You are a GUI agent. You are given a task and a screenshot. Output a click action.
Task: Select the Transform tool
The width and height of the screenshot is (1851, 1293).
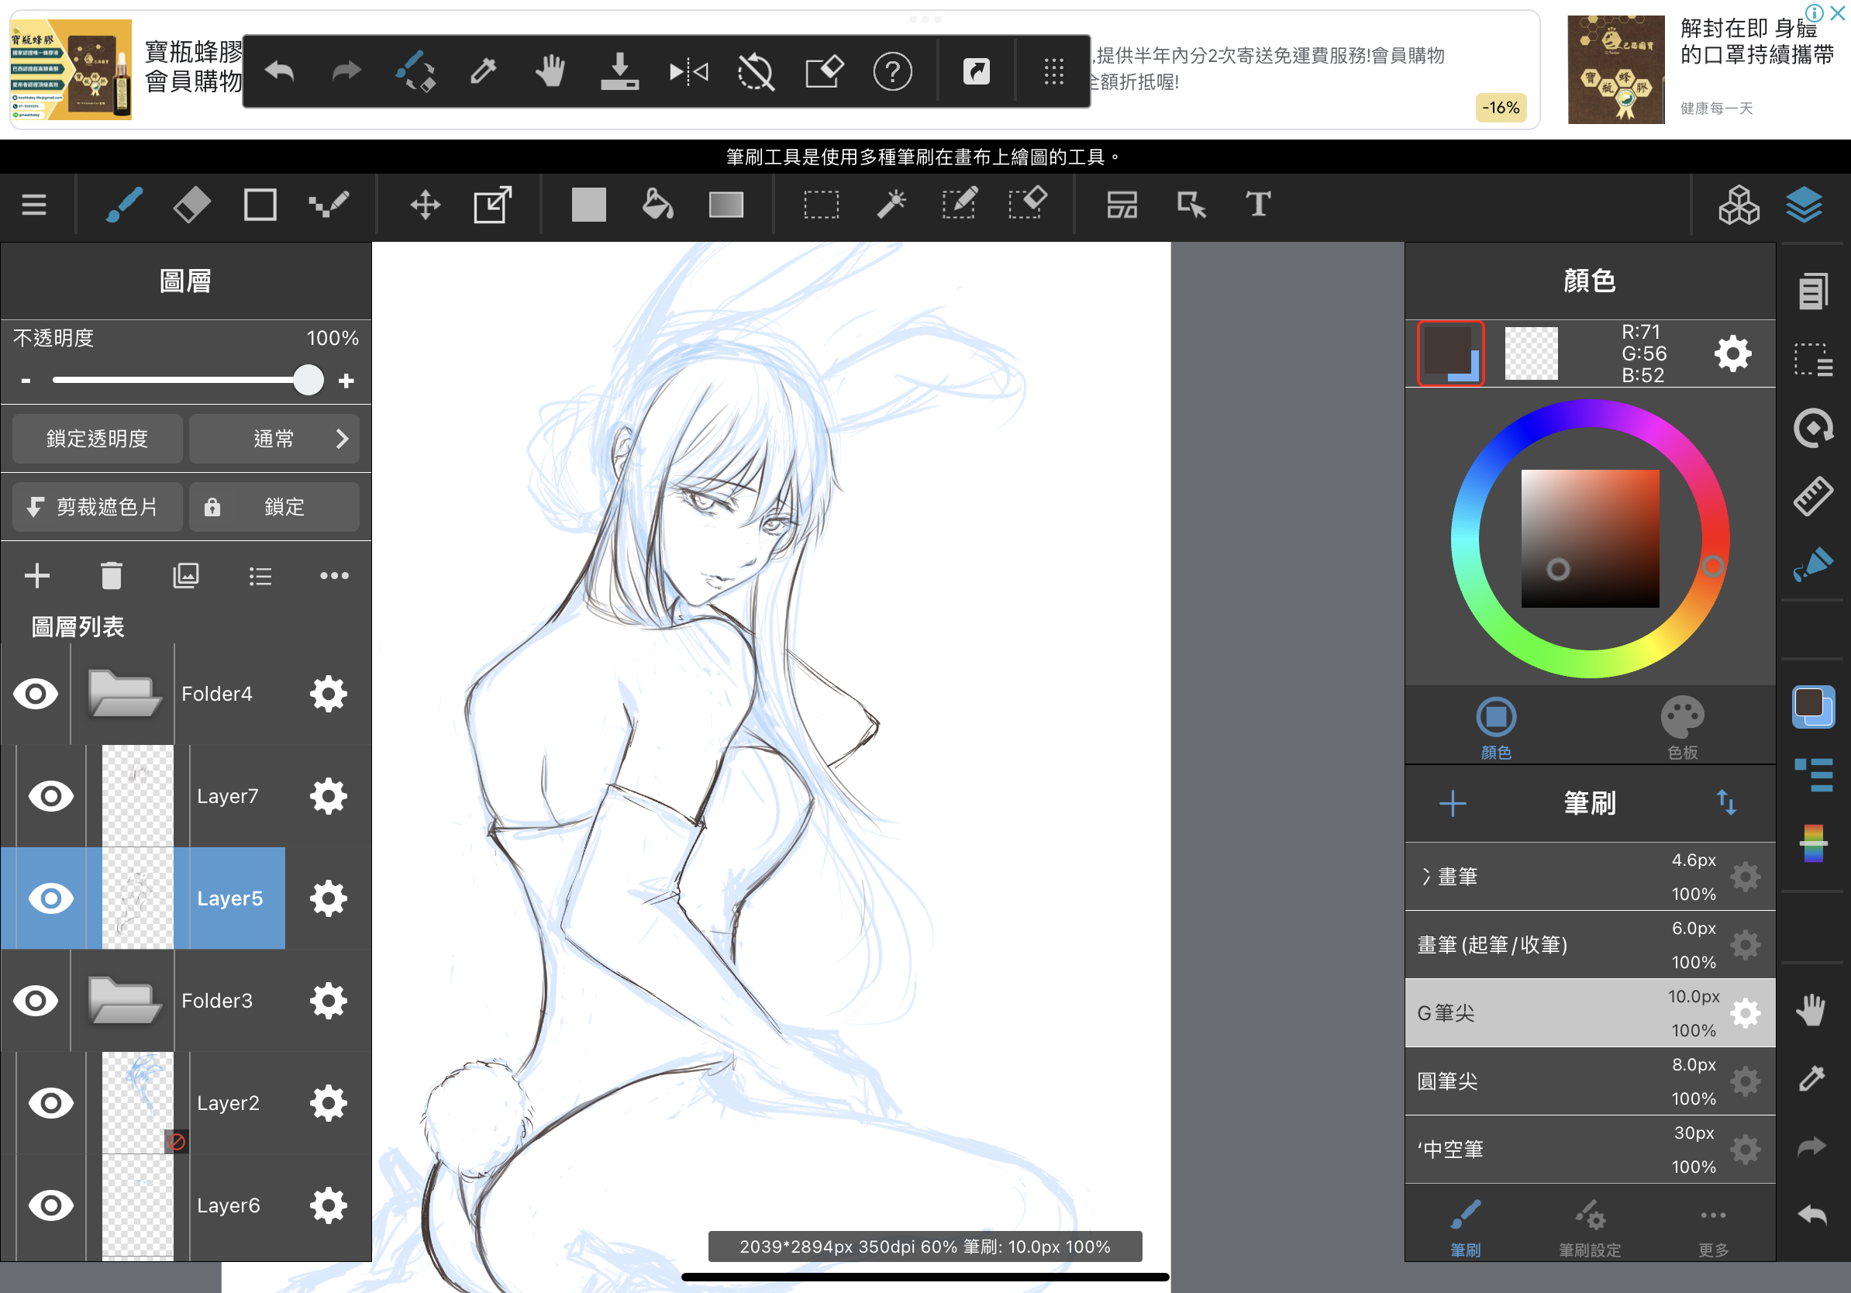click(492, 205)
